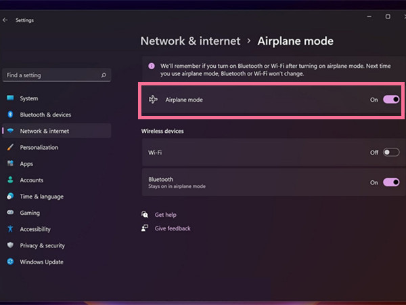Image resolution: width=406 pixels, height=305 pixels.
Task: Click the Give feedback link
Action: [x=173, y=228]
